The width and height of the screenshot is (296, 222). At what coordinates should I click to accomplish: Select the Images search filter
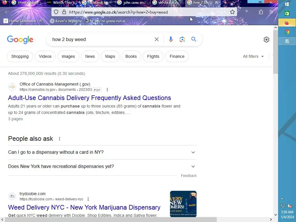68,56
